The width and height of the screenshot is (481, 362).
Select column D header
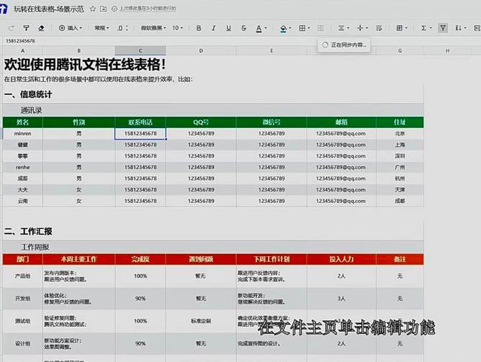click(201, 51)
